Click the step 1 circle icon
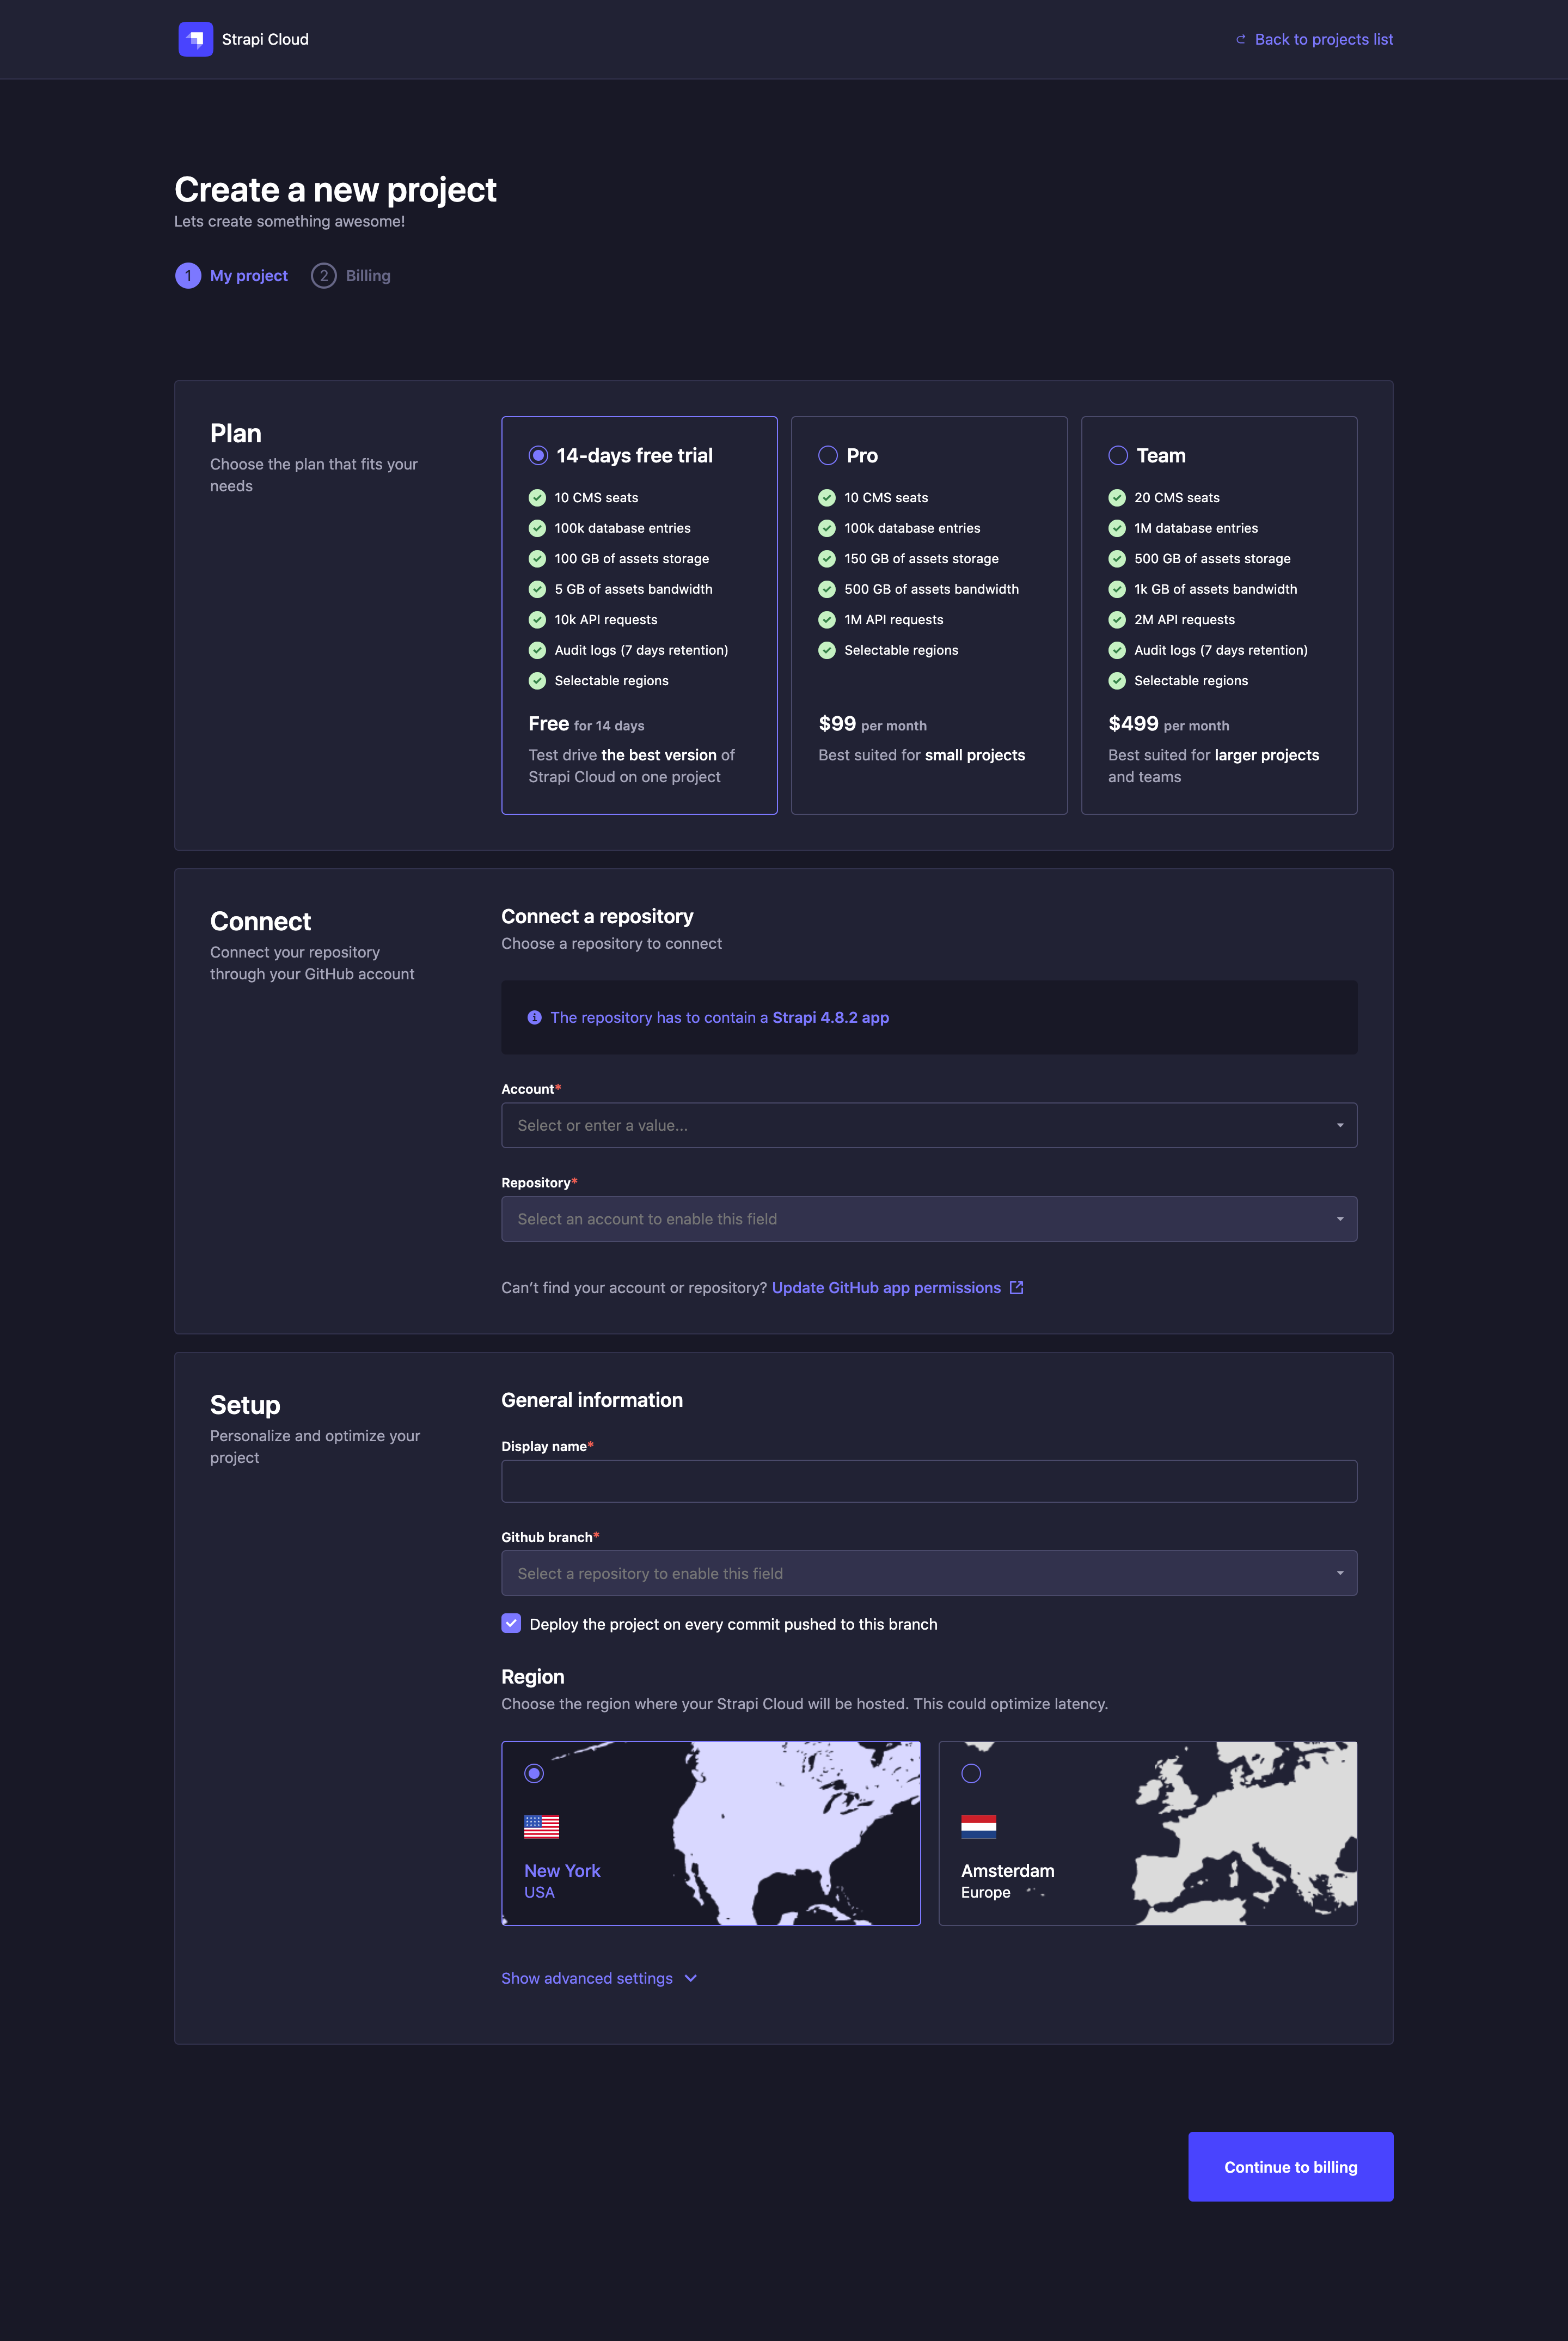Viewport: 1568px width, 2341px height. click(188, 275)
